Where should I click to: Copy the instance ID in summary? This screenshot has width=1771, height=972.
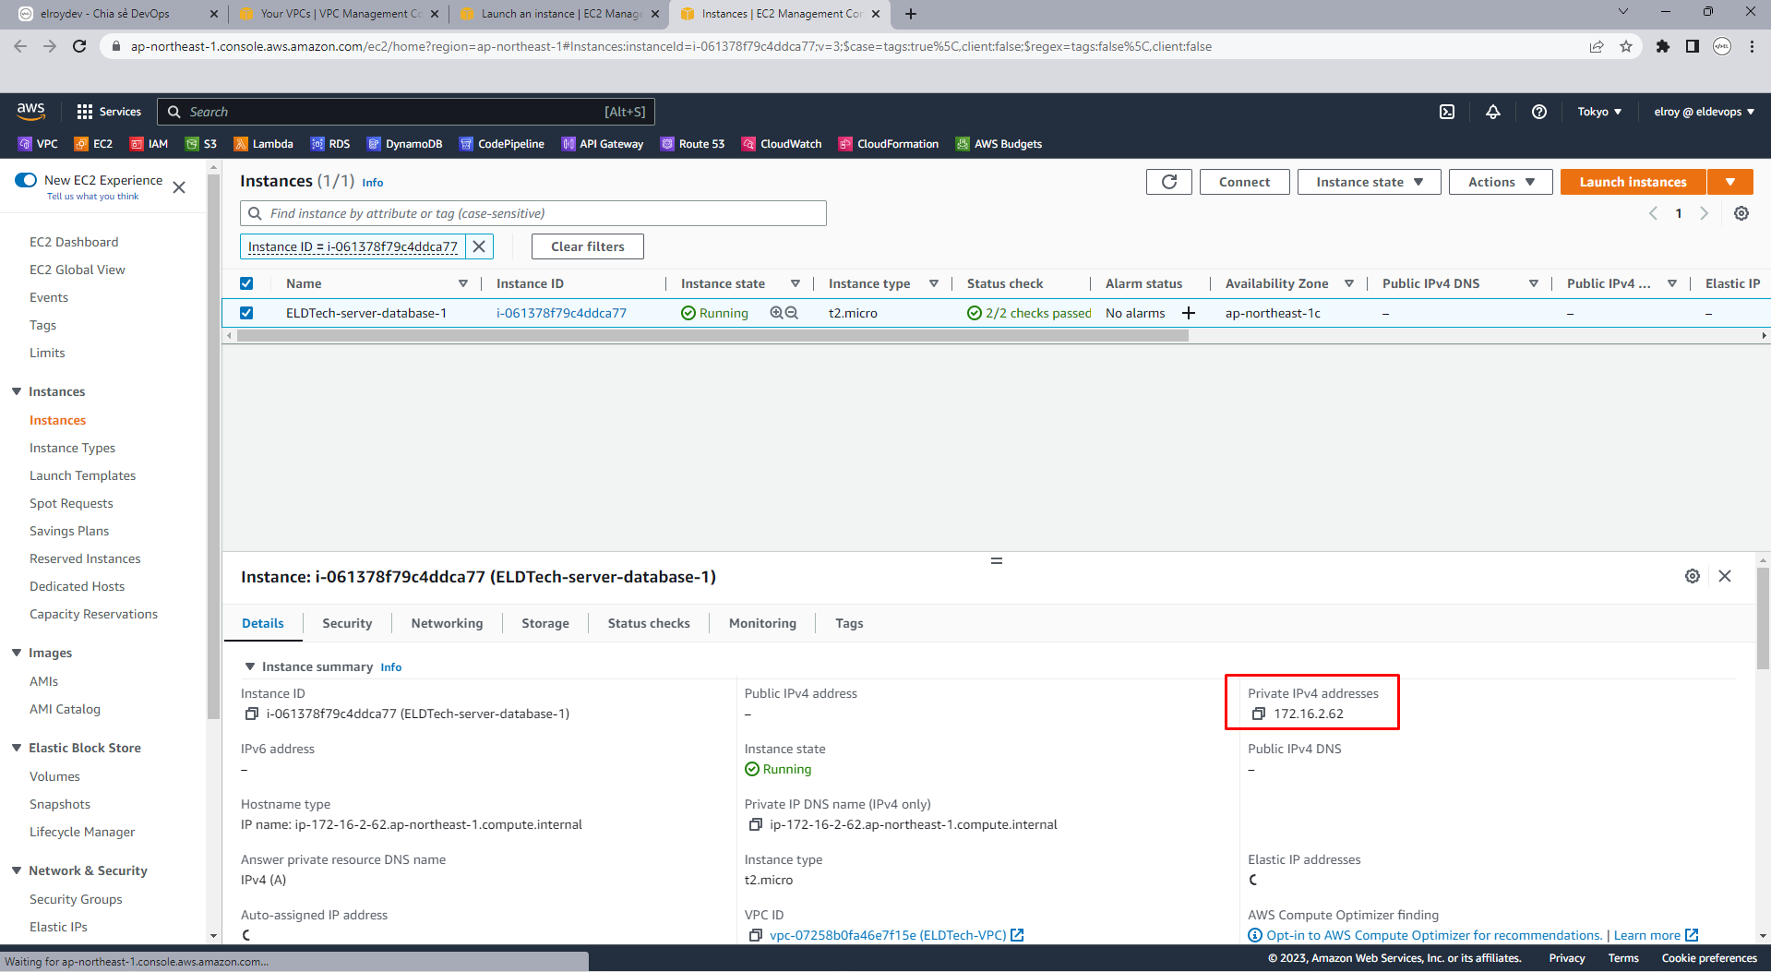click(x=251, y=714)
